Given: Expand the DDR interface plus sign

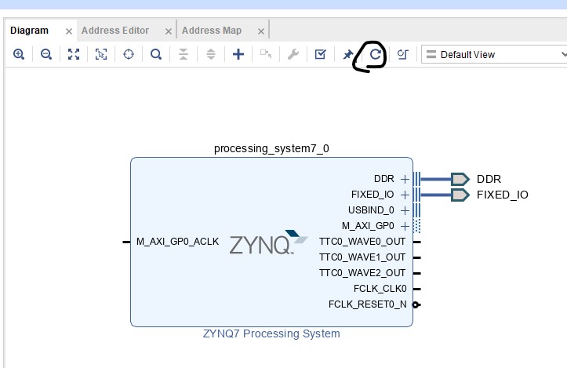Looking at the screenshot, I should pos(405,179).
